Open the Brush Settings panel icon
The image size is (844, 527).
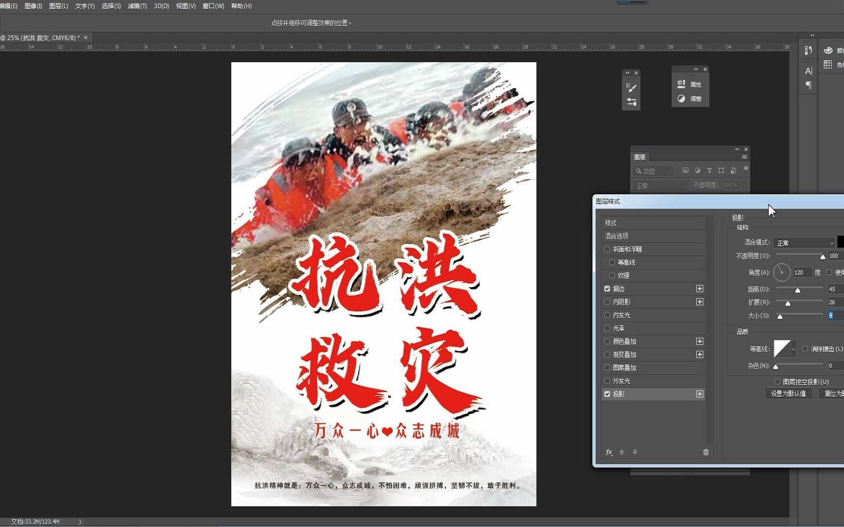coord(631,102)
